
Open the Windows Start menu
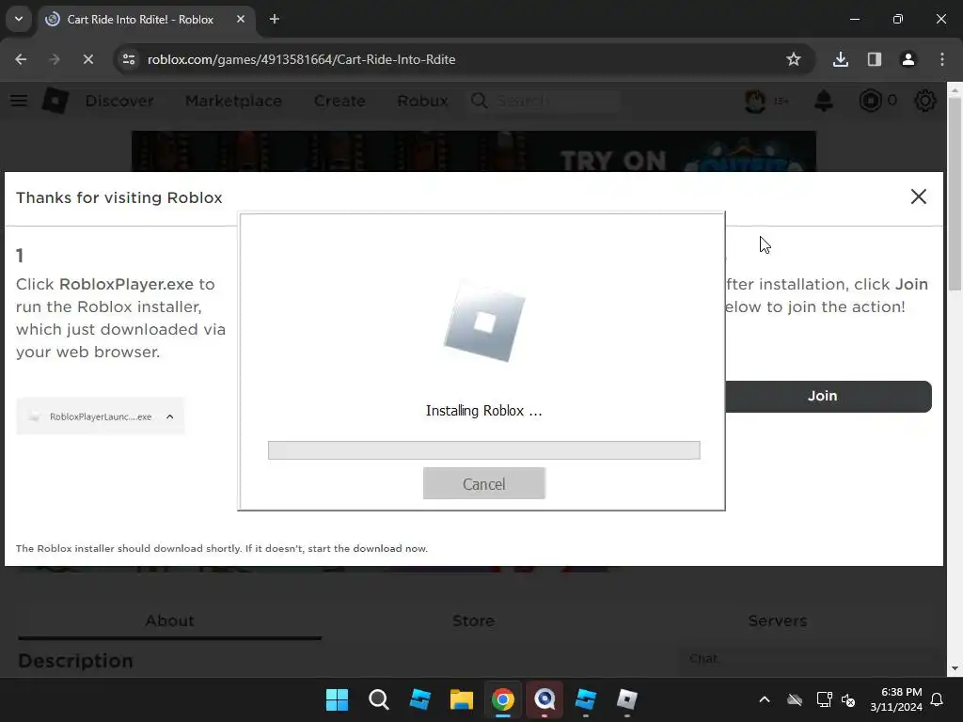[337, 699]
